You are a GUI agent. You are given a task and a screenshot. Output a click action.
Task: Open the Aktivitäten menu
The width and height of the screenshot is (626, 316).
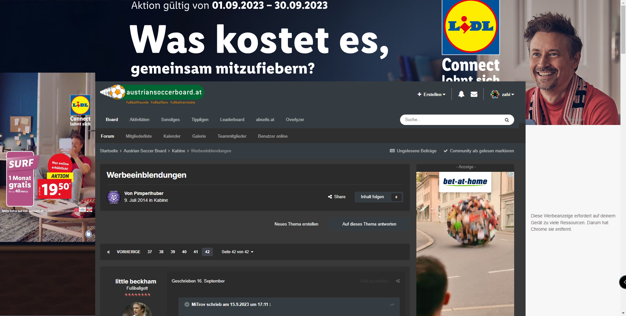click(140, 120)
